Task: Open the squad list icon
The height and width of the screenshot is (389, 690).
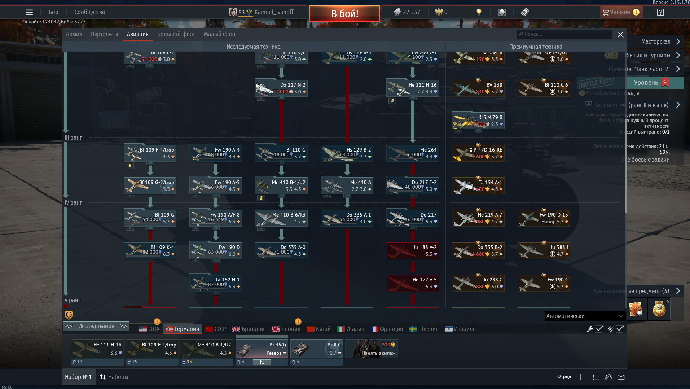Action: (596, 377)
